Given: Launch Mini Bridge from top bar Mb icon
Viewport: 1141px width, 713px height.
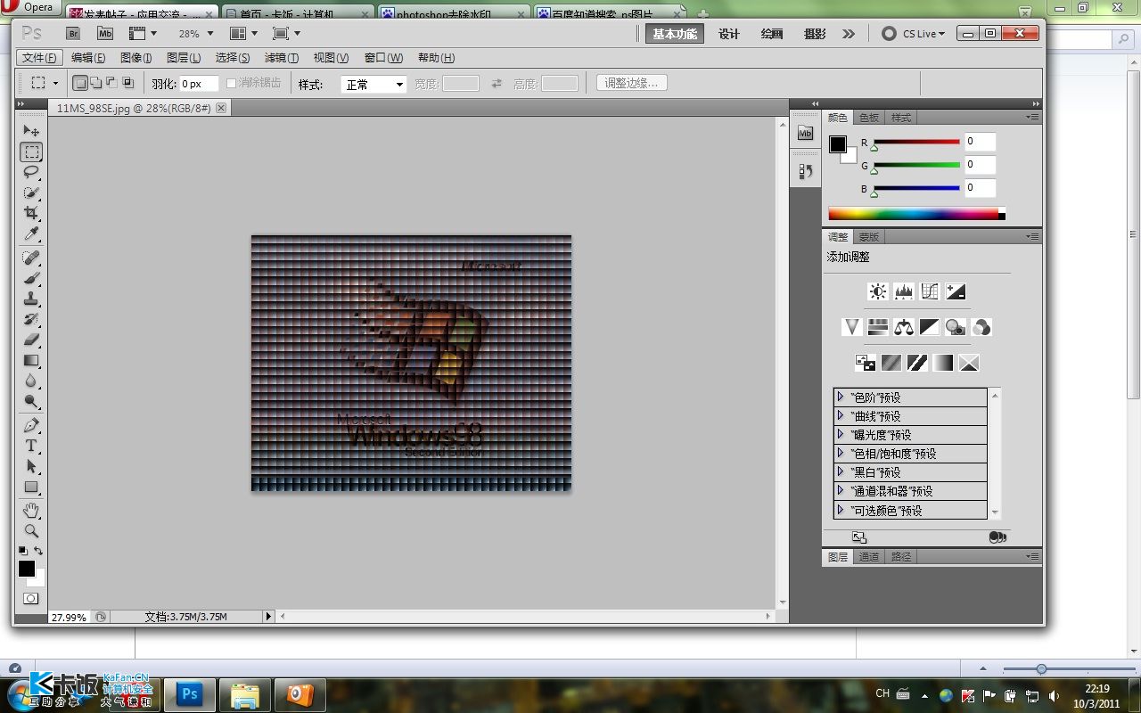Looking at the screenshot, I should point(105,33).
